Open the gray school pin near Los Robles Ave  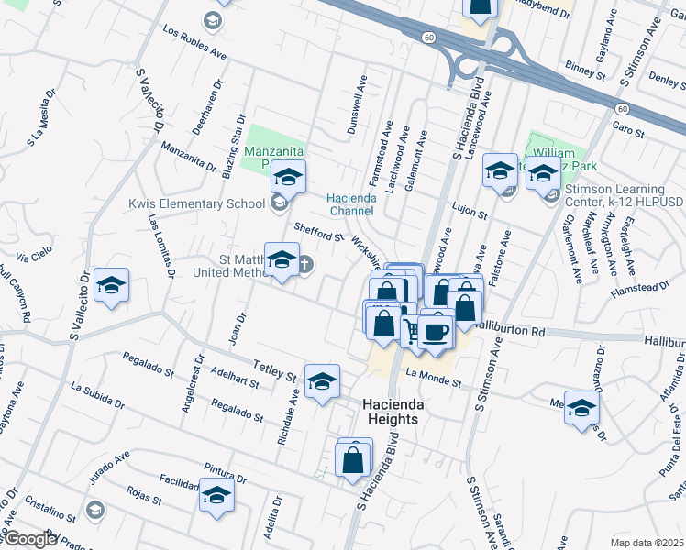213,20
